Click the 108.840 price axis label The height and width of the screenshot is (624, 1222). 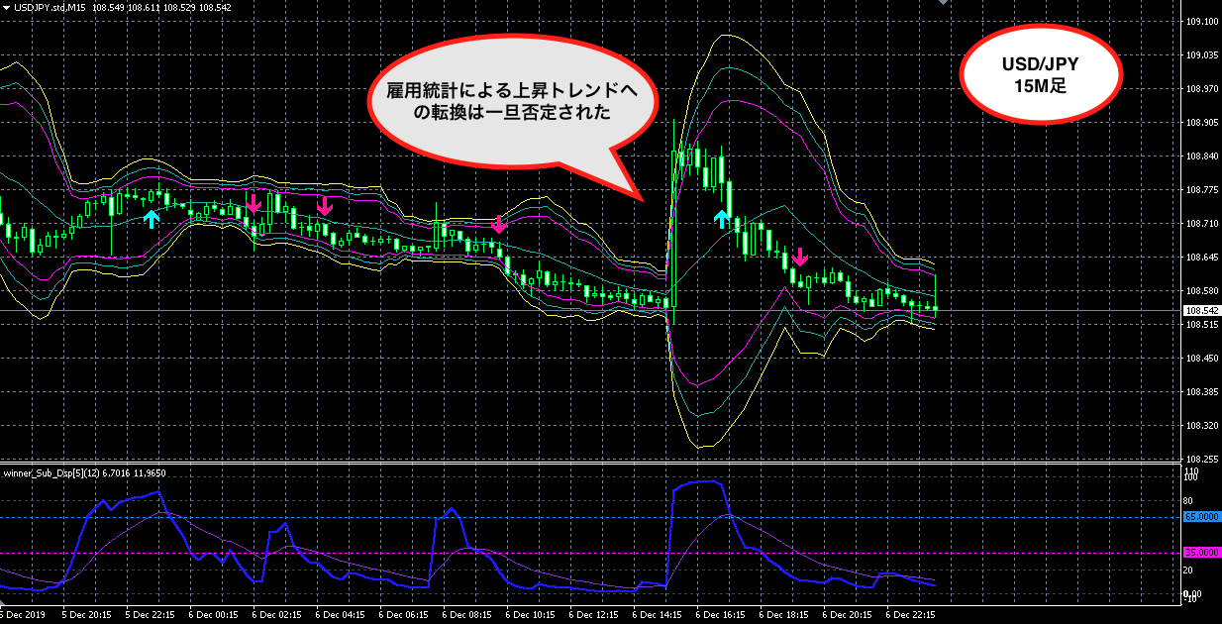(1200, 156)
